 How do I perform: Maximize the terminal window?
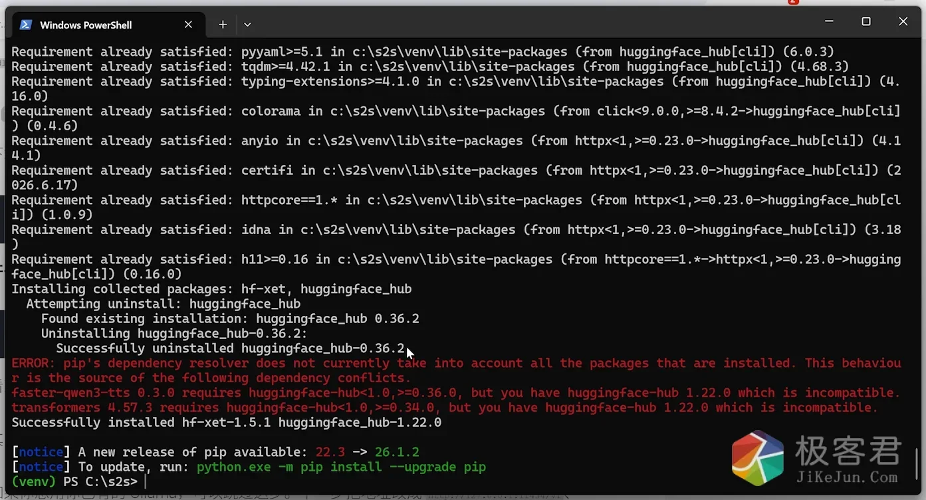click(x=866, y=22)
